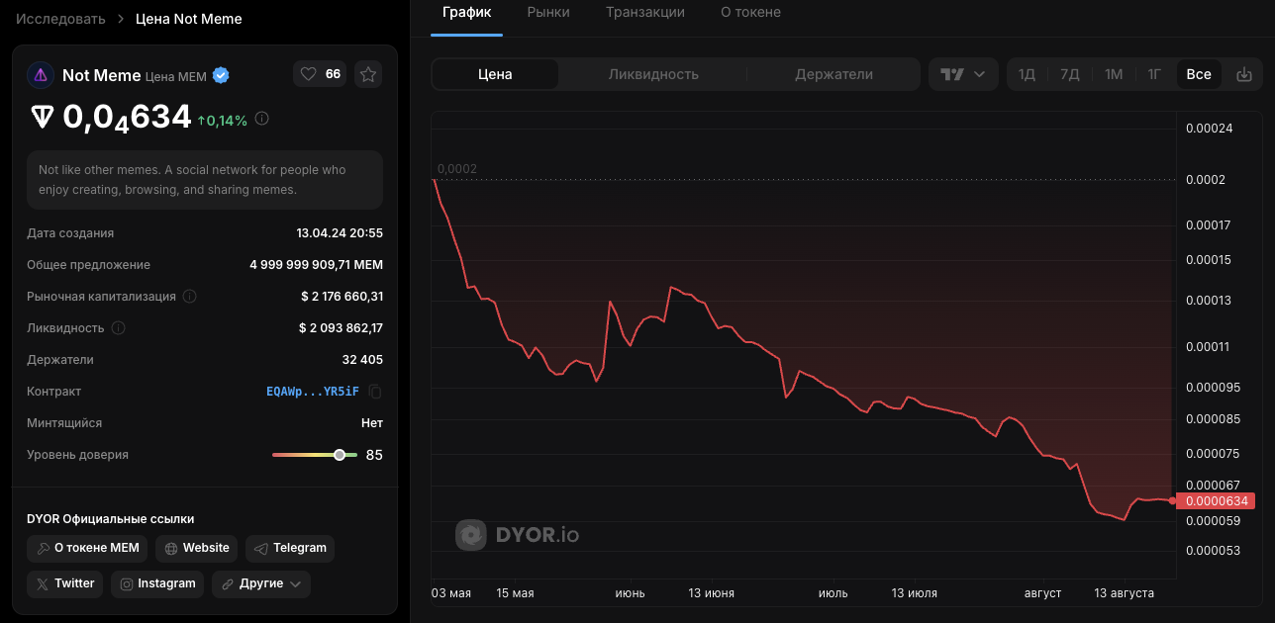Screen dimensions: 1275x623
Task: Open the Рынки tab
Action: 548,12
